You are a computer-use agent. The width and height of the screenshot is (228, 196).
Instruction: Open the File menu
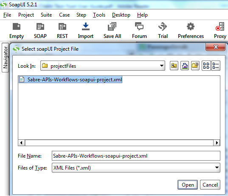coord(7,15)
